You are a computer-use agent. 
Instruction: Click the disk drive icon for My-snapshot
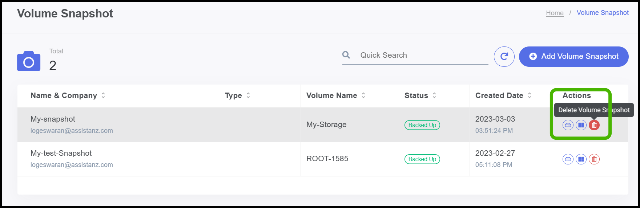coord(568,125)
